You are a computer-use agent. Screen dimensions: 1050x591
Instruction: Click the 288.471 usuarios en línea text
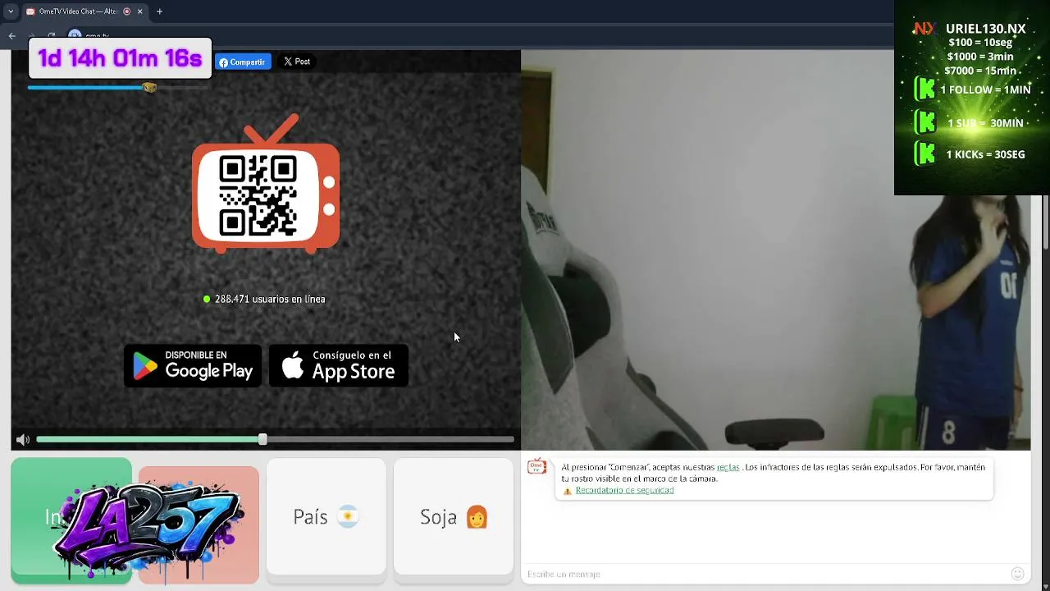click(x=270, y=299)
